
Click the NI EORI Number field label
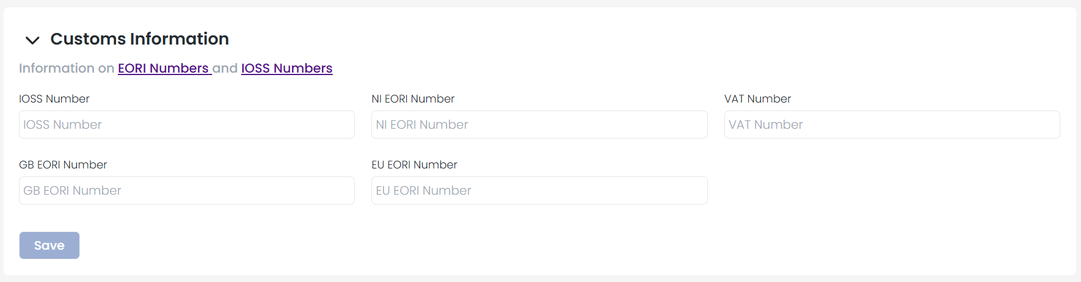point(413,99)
